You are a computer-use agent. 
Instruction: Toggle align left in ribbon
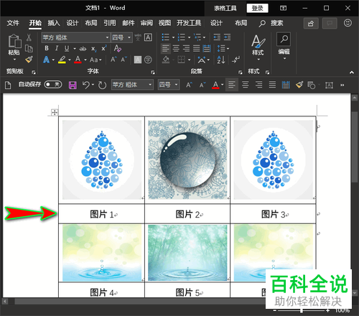[x=166, y=49]
